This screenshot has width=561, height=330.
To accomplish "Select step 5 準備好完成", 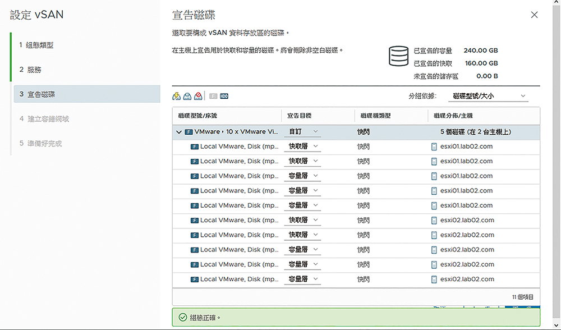I will [x=41, y=144].
